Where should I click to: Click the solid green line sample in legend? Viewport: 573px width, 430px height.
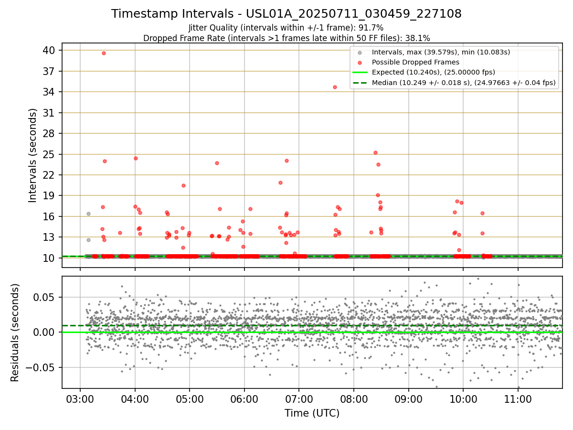360,73
